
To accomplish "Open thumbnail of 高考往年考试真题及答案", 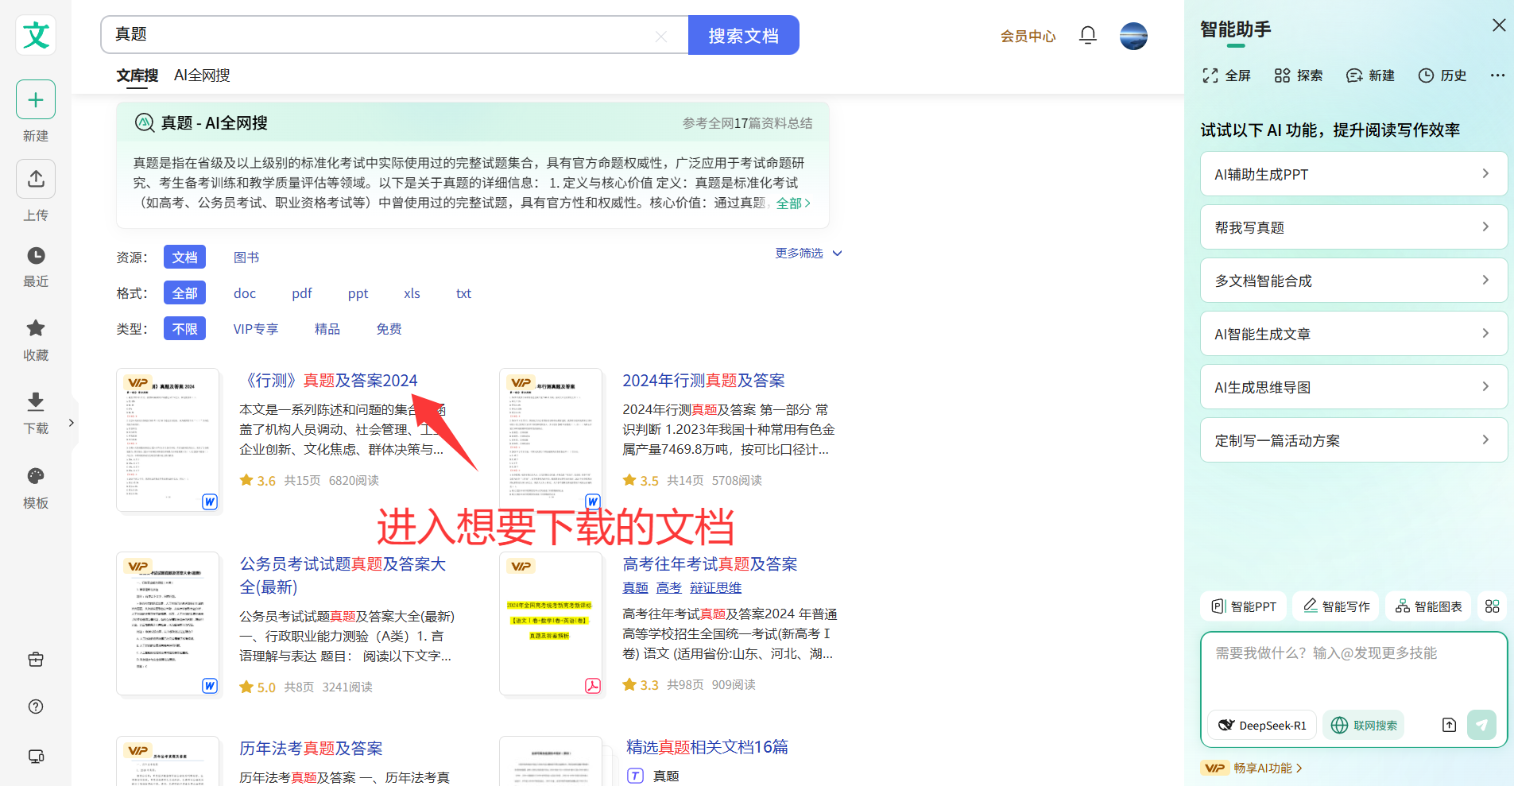I will [x=551, y=624].
